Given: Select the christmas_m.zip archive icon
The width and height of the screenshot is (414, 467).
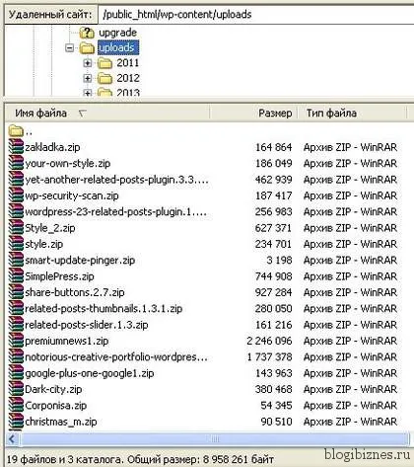Looking at the screenshot, I should click(16, 422).
